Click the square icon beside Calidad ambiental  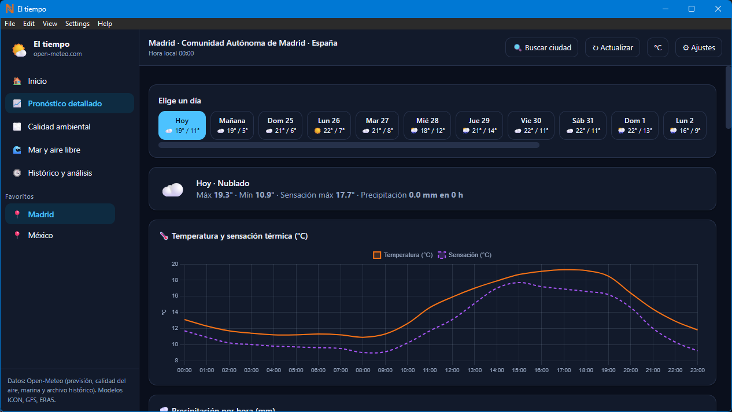tap(17, 127)
